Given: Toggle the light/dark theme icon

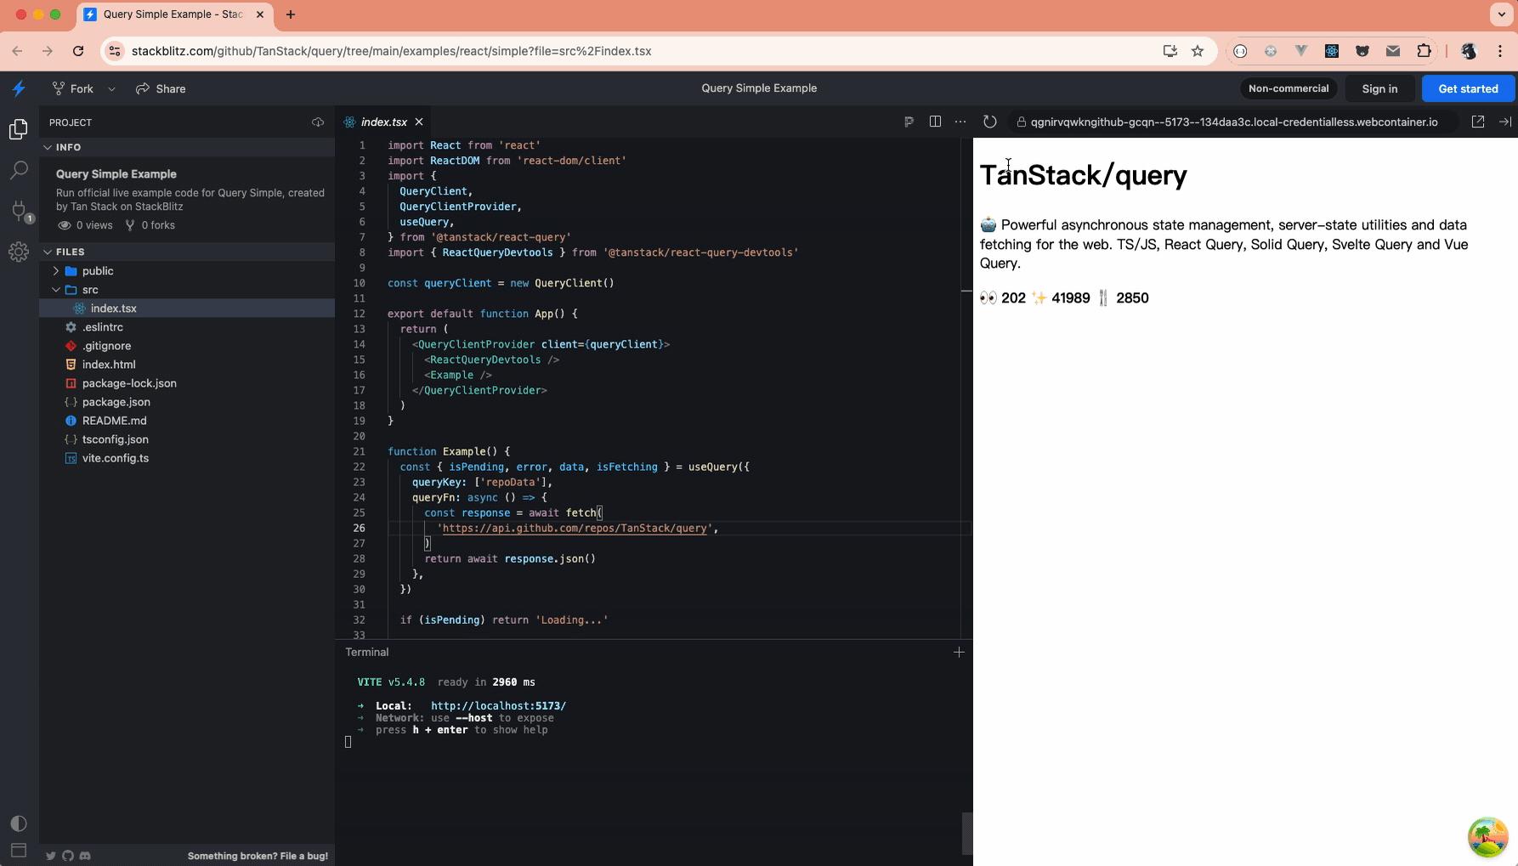Looking at the screenshot, I should (19, 823).
